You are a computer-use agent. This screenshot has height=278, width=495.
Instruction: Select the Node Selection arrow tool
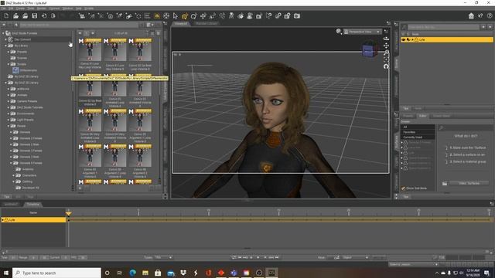[x=176, y=15]
